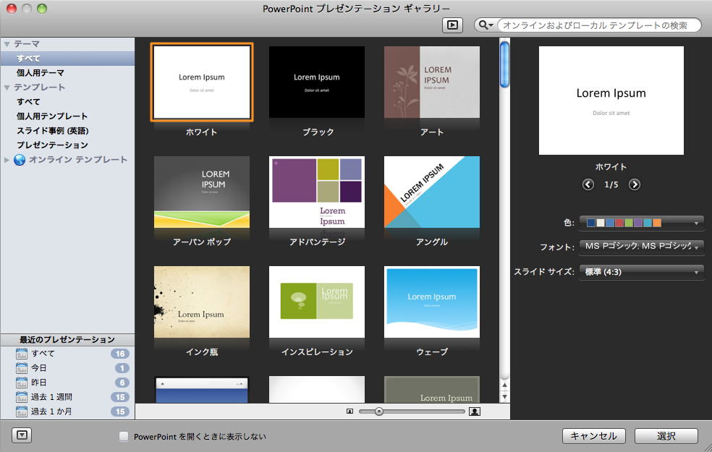Image resolution: width=712 pixels, height=452 pixels.
Task: Select the アングル theme thumbnail
Action: point(432,192)
